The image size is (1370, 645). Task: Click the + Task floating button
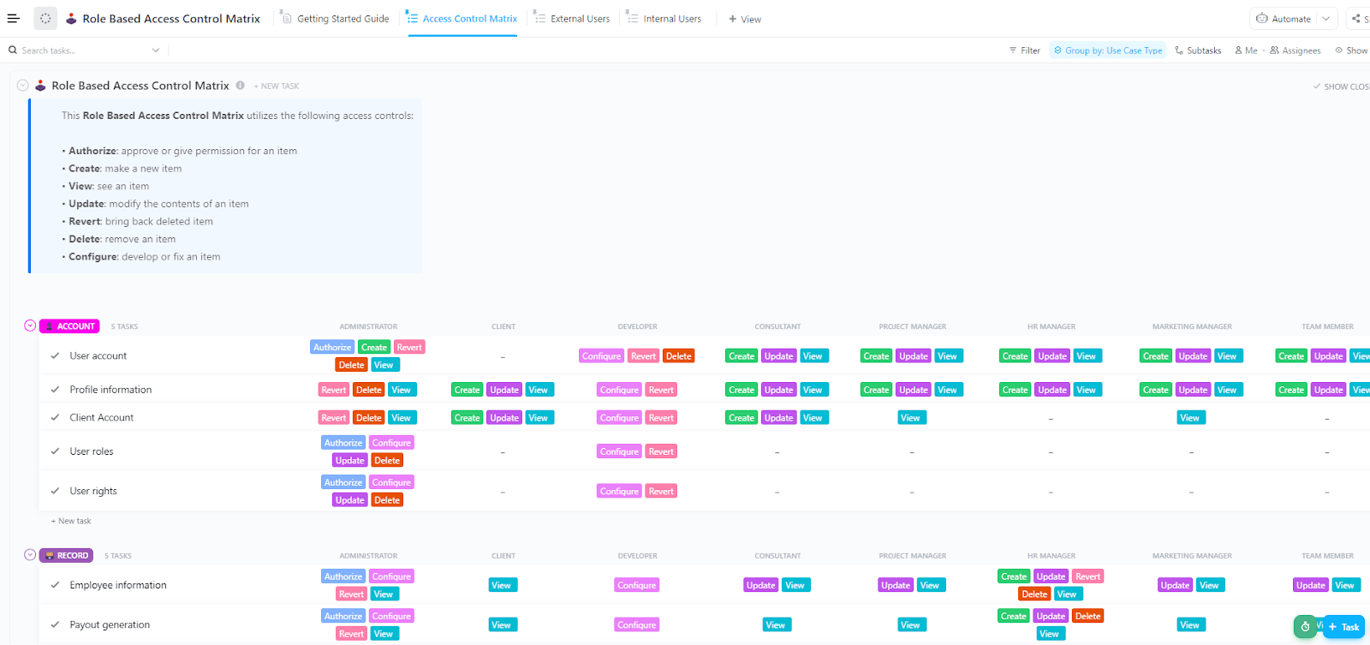coord(1343,627)
